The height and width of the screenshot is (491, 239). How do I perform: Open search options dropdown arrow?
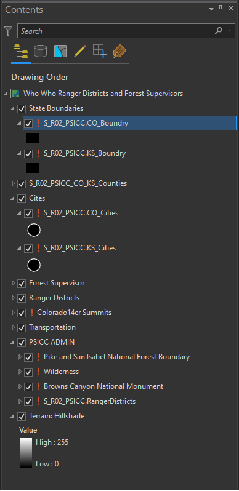[230, 31]
